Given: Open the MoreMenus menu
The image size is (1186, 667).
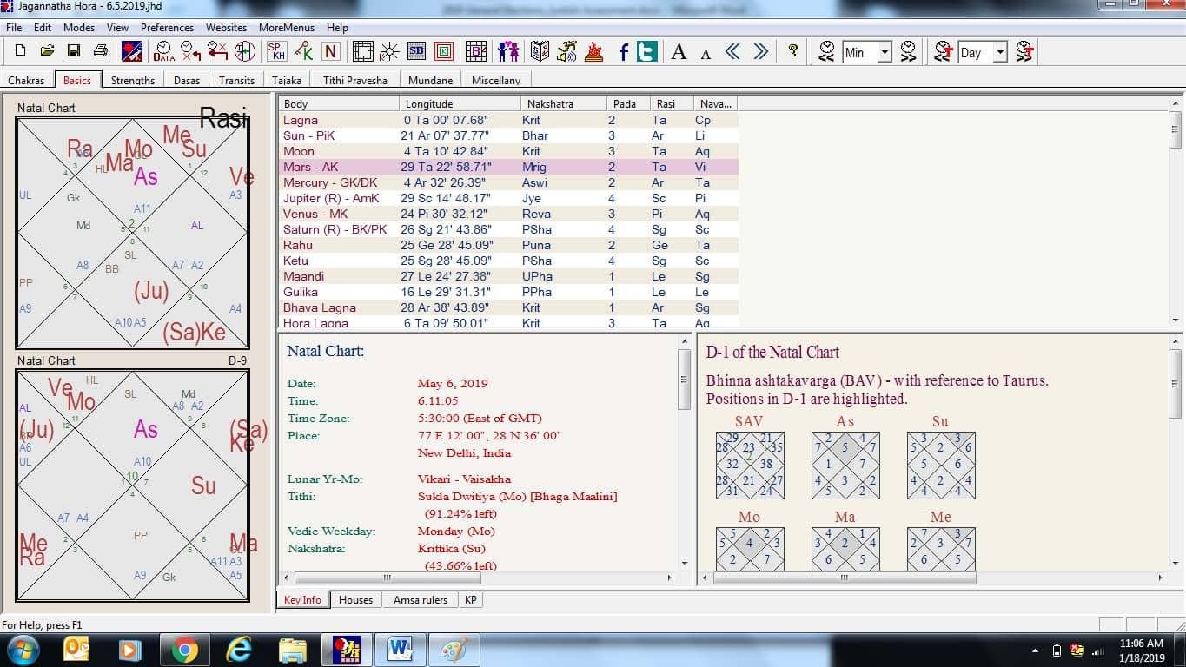Looking at the screenshot, I should [x=288, y=28].
